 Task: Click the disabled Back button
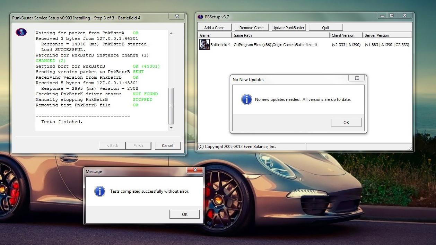[112, 145]
